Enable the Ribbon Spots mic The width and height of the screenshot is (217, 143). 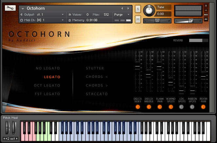192,107
